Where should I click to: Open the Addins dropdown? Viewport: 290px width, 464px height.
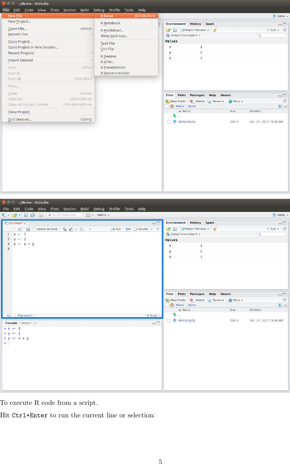pos(103,215)
